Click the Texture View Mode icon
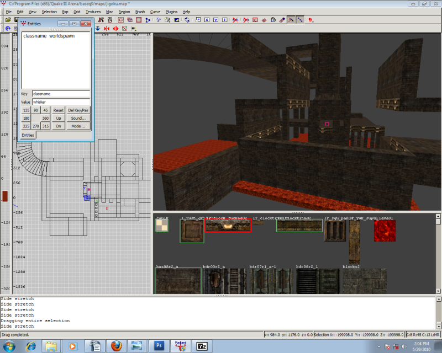The image size is (442, 353). (x=168, y=20)
